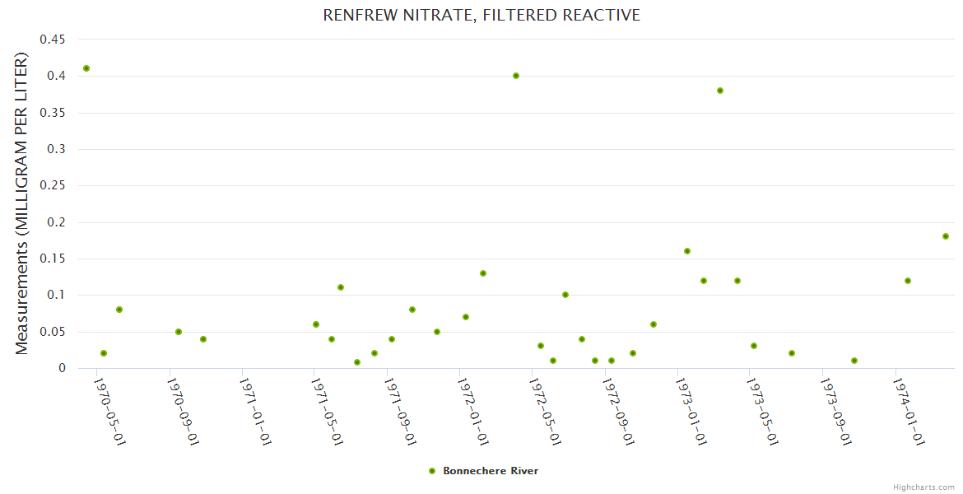The image size is (963, 494).
Task: Click the 0.25 y-axis tick label
Action: [53, 185]
